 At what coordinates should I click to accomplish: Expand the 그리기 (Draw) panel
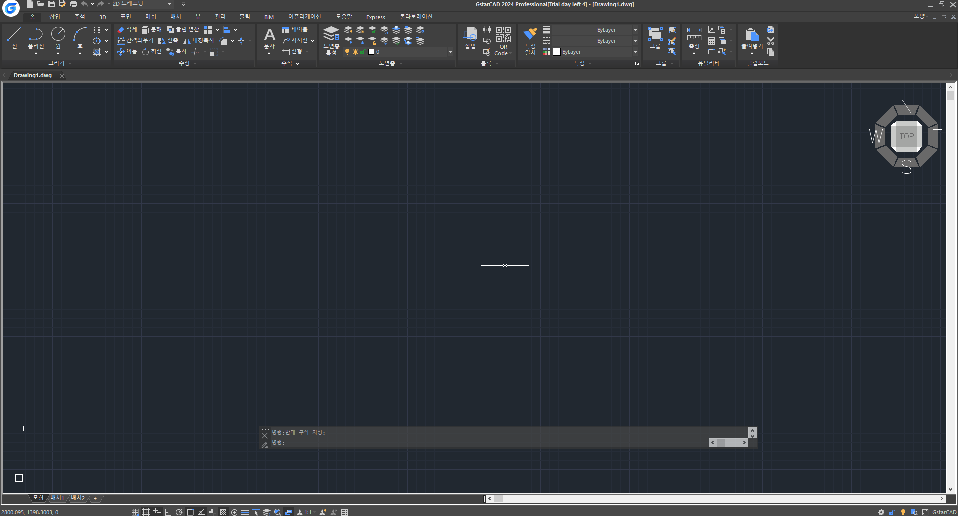(x=60, y=63)
